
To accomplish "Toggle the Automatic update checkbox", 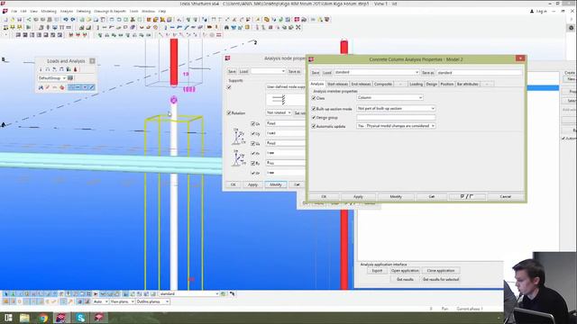I will [x=314, y=126].
